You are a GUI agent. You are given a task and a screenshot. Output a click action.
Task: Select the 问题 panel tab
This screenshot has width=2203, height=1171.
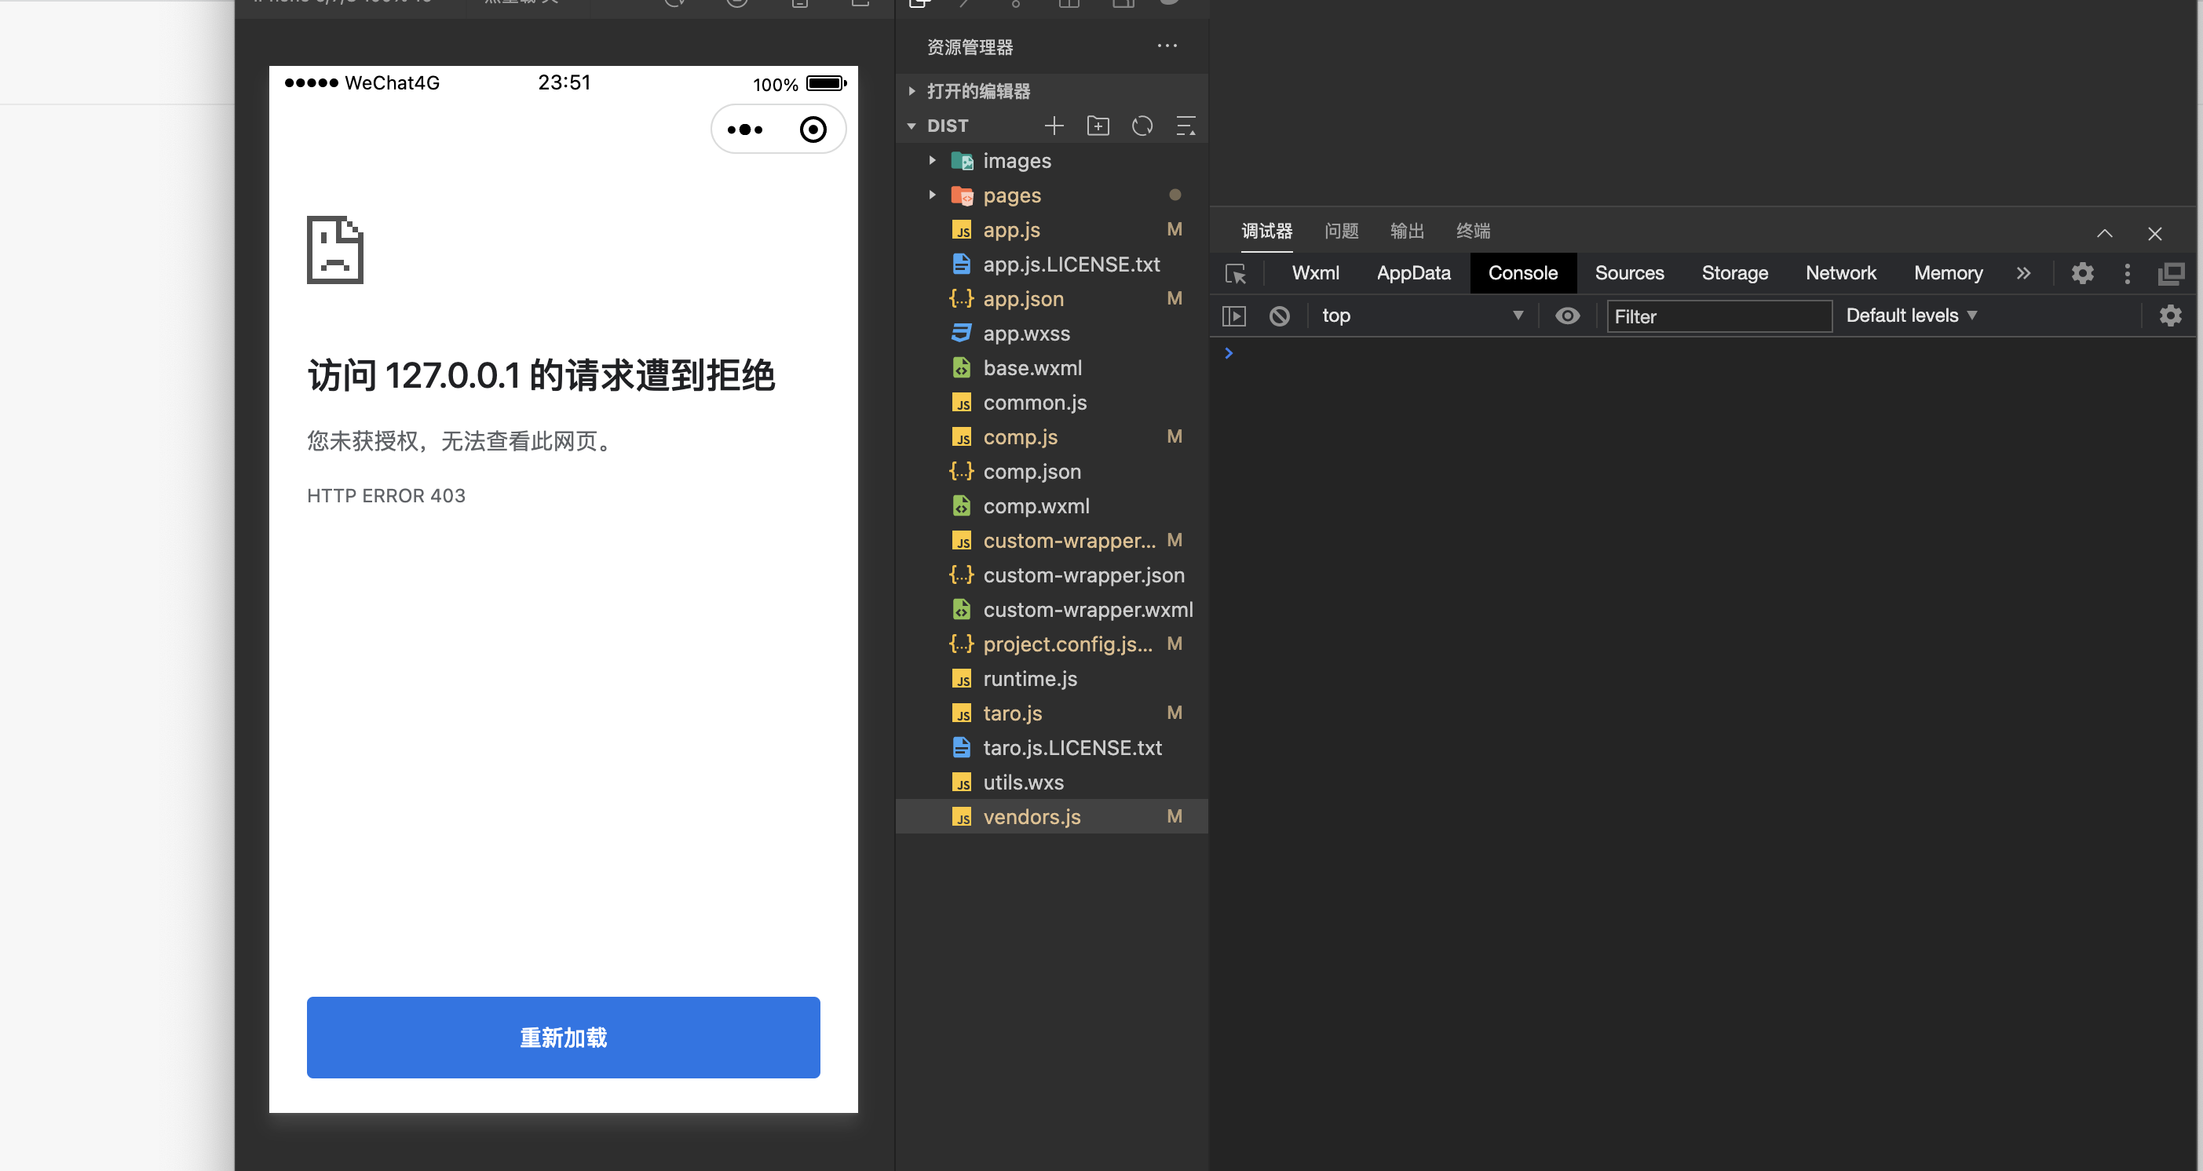coord(1341,231)
